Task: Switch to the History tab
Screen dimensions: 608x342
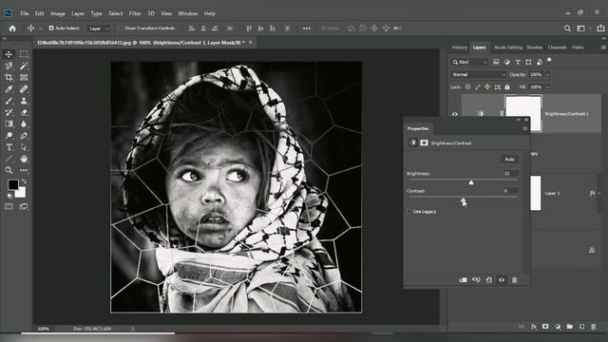Action: [x=460, y=47]
